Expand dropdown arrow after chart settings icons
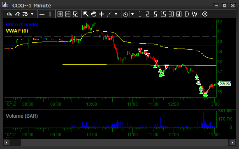The width and height of the screenshot is (239, 149). point(32,14)
